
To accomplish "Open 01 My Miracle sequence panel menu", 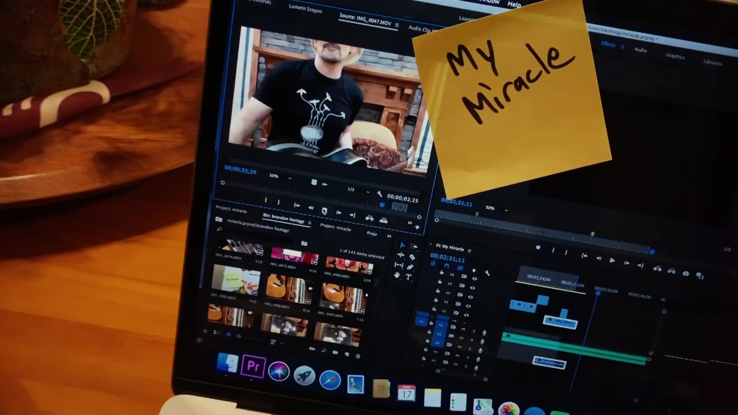I will [469, 251].
